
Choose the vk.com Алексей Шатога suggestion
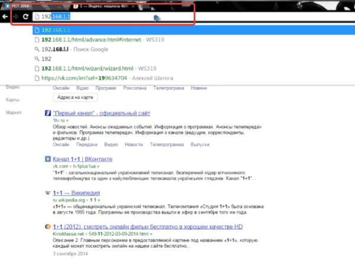coord(193,78)
